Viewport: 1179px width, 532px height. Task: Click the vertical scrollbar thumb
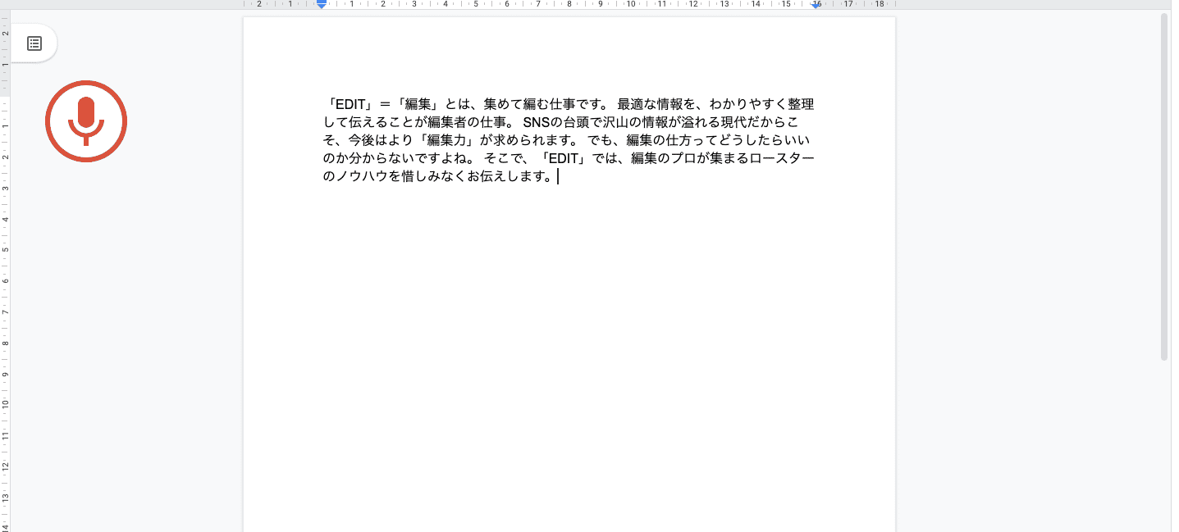point(1164,187)
